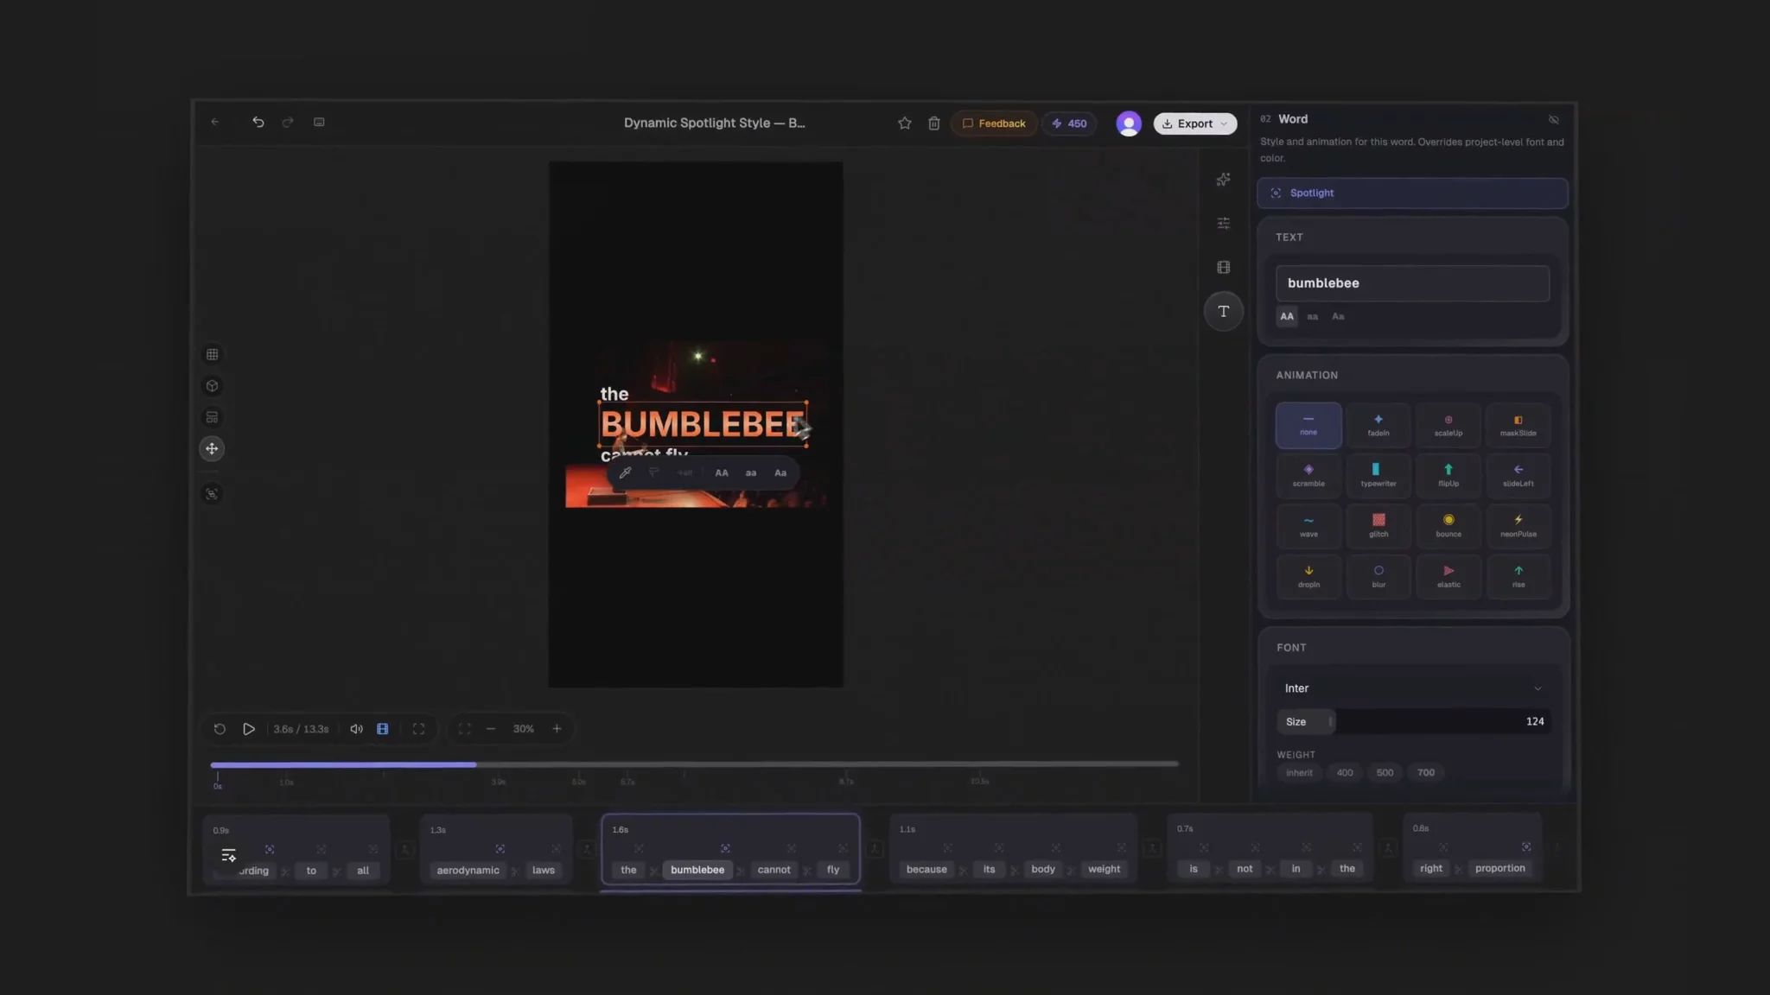Open the keyboard shortcuts icon

[x=319, y=123]
